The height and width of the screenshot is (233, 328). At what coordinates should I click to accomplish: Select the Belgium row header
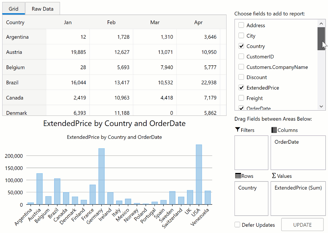coord(24,67)
